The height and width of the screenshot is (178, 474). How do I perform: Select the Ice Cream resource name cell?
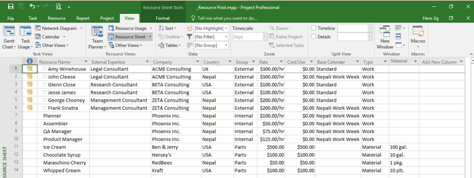click(63, 147)
